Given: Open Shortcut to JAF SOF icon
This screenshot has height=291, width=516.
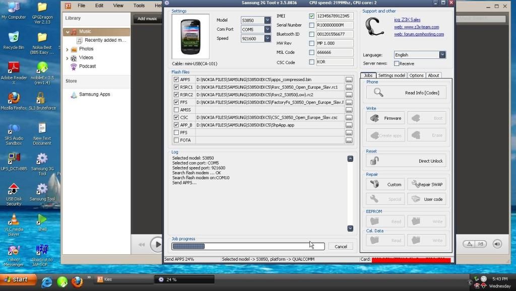Looking at the screenshot, I should [x=42, y=255].
